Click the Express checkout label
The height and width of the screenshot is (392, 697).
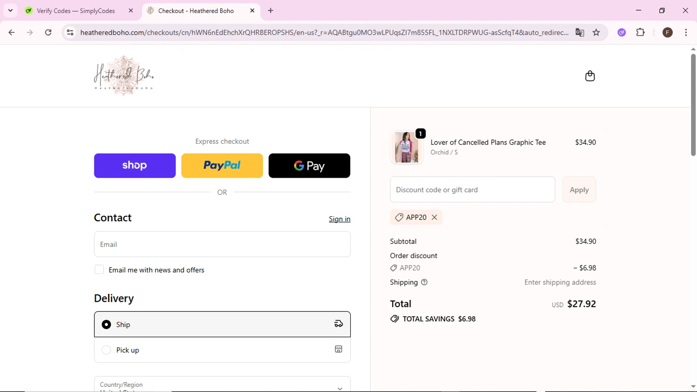click(222, 141)
